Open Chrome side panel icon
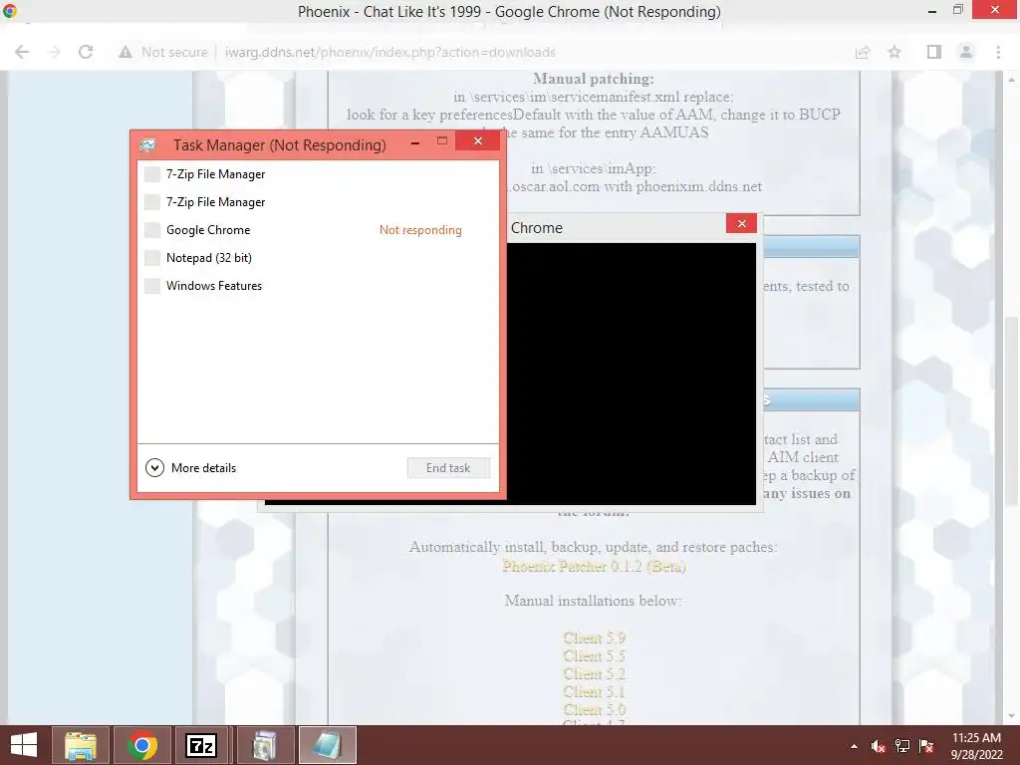This screenshot has width=1020, height=765. (934, 52)
